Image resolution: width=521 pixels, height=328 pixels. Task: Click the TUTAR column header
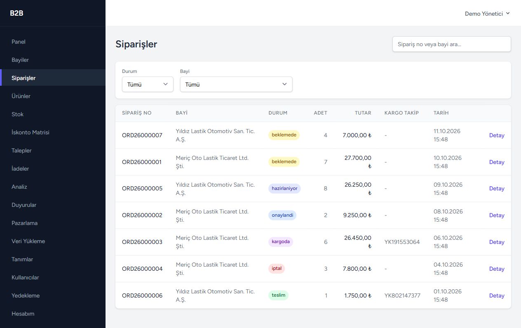[363, 113]
